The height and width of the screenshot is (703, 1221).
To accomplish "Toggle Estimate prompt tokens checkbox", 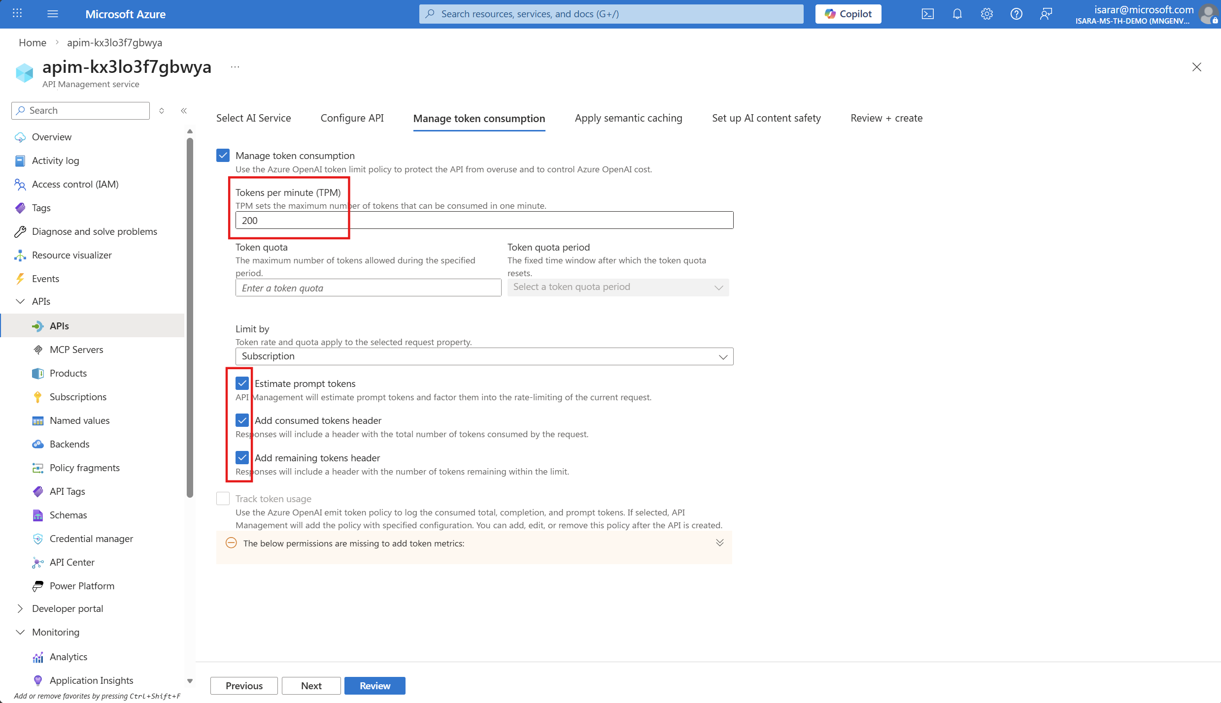I will pos(242,383).
